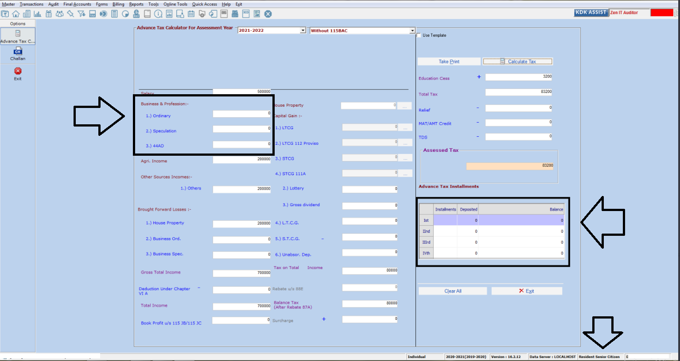Click the ellipsis button beside House Property
The width and height of the screenshot is (680, 361).
[405, 106]
